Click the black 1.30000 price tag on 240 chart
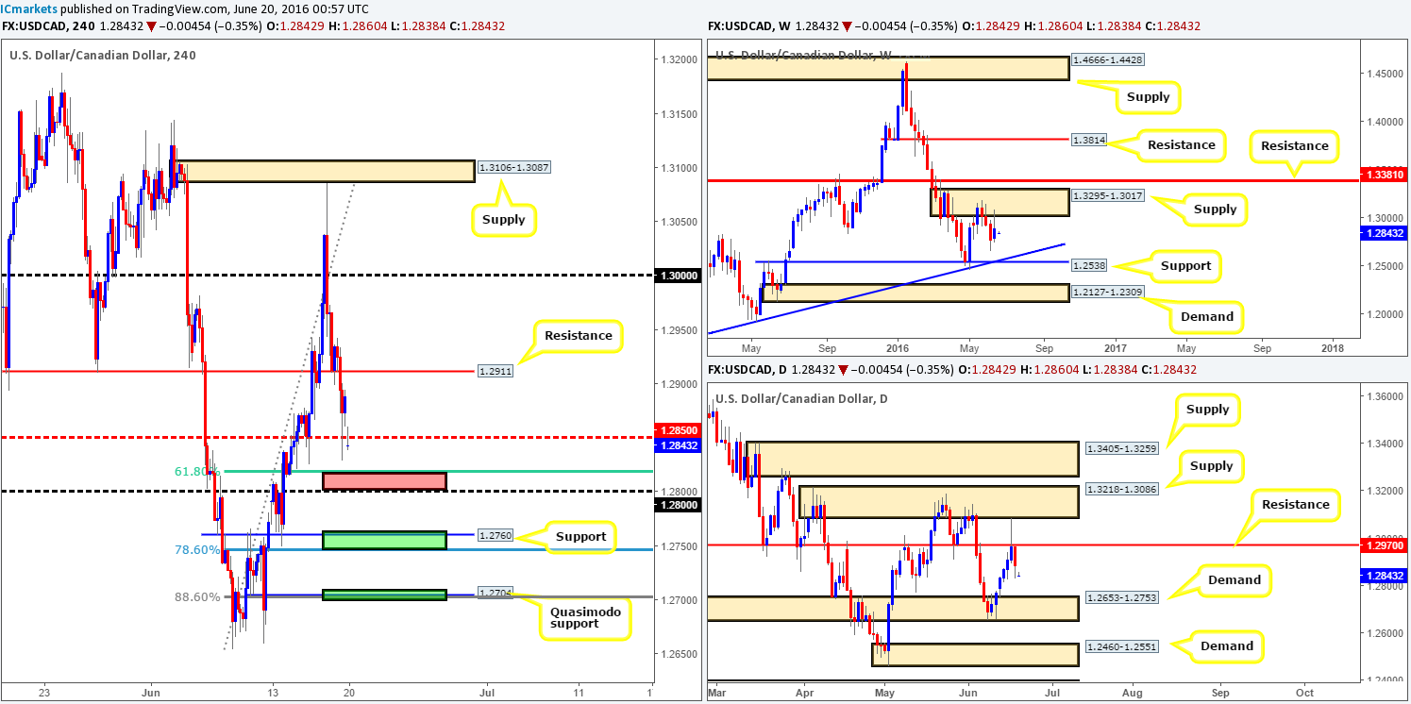Screen dimensions: 1411x704 click(678, 276)
